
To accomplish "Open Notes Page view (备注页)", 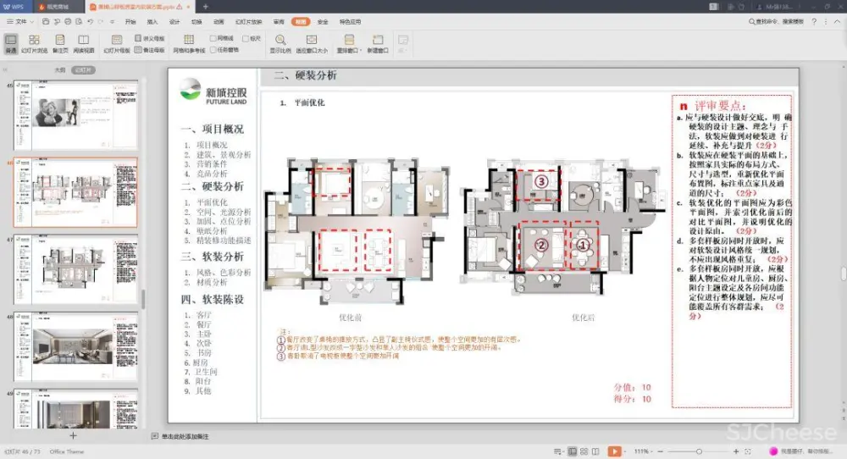I will click(60, 43).
